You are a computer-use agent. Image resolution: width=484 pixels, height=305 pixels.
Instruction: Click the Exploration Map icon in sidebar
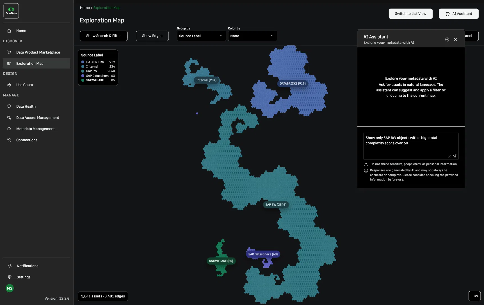(9, 64)
